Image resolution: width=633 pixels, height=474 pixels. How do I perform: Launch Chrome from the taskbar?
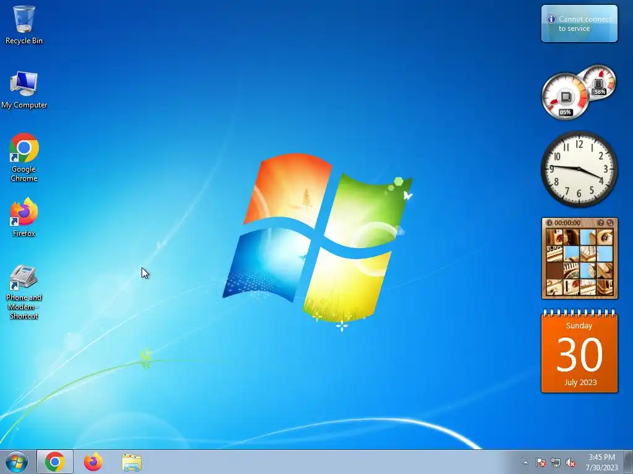point(55,462)
